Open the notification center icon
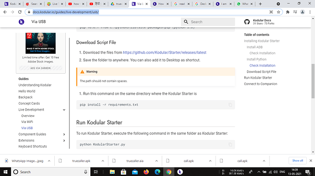This screenshot has height=176, width=315. pos(308,172)
